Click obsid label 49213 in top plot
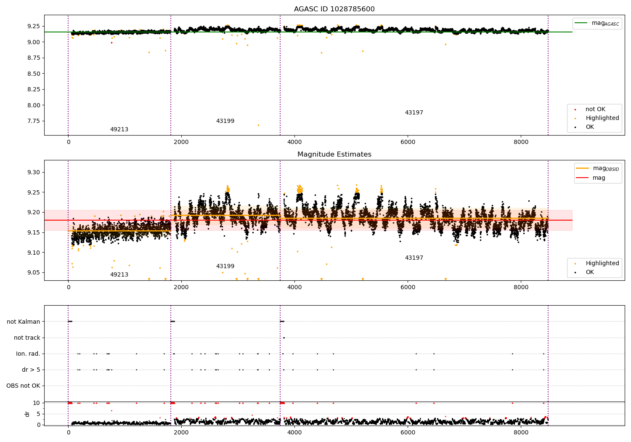 (119, 130)
